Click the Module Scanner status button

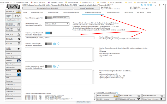tap(153, 96)
